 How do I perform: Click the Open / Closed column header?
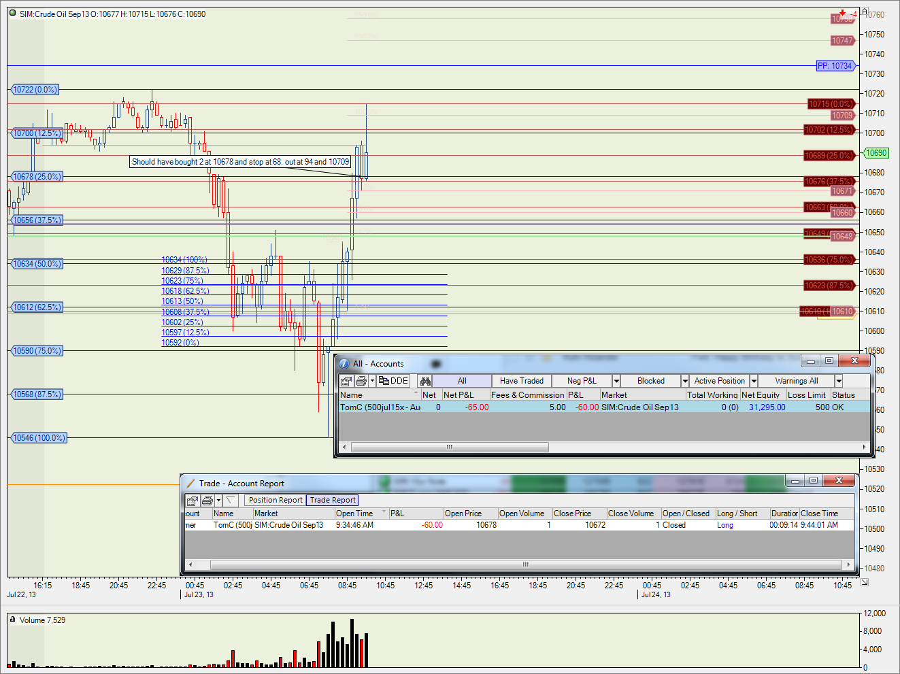tap(688, 513)
